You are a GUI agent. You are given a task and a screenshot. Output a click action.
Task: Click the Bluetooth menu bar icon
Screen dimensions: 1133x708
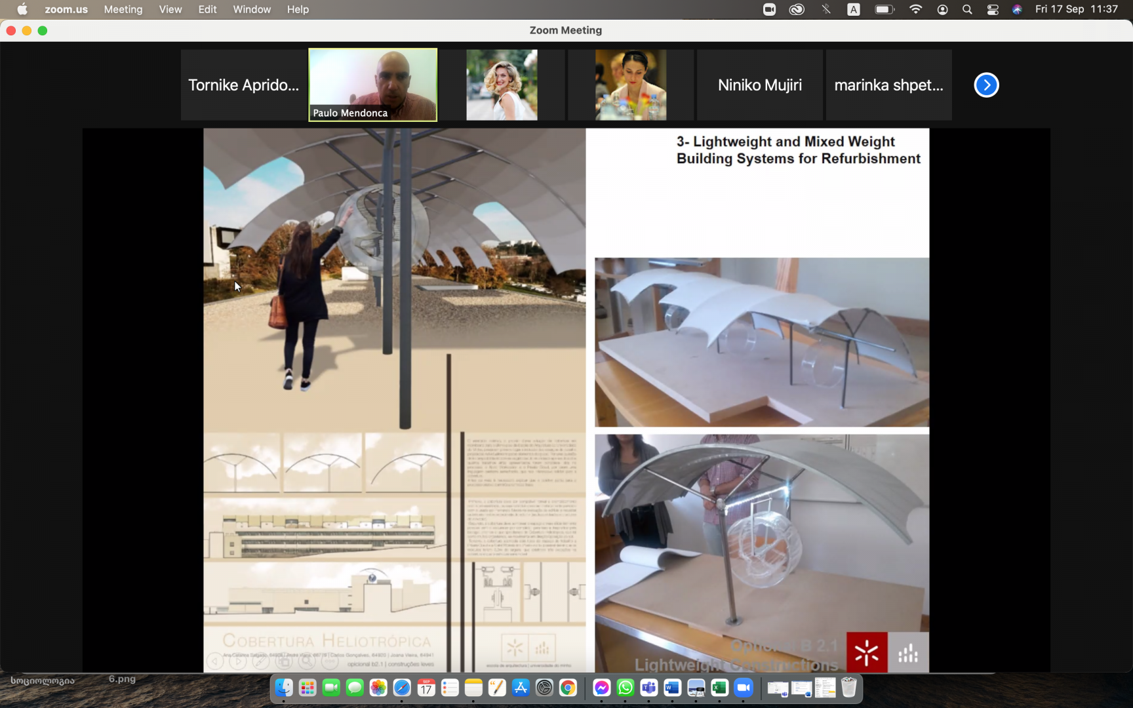click(x=826, y=9)
